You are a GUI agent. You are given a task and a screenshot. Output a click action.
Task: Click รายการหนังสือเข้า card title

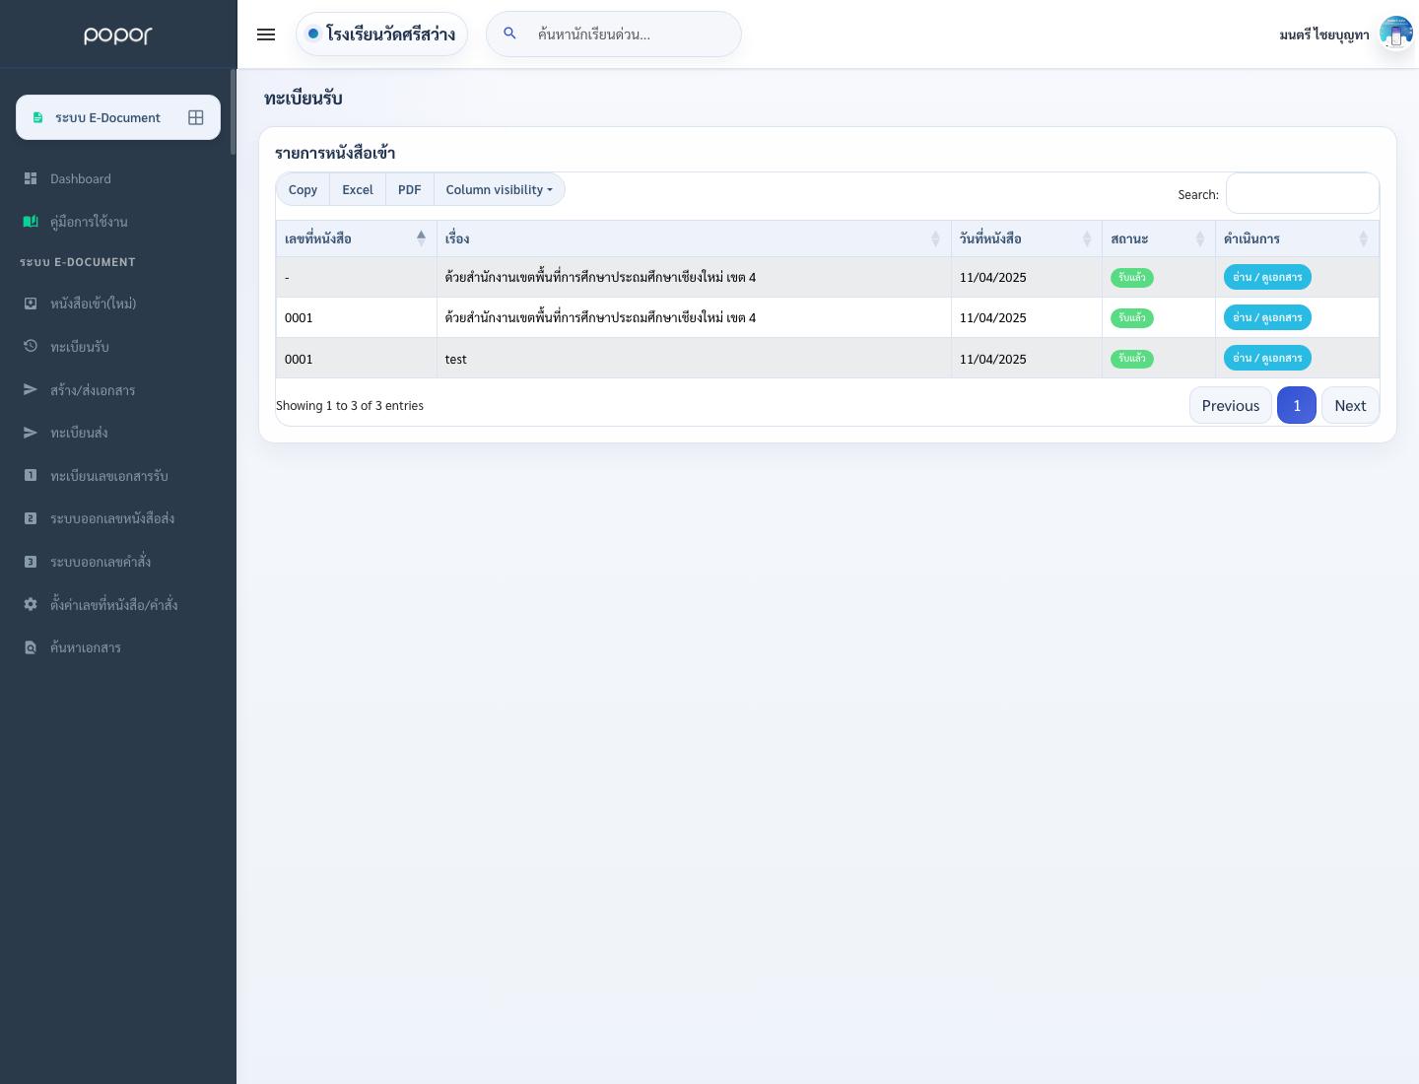pyautogui.click(x=335, y=153)
